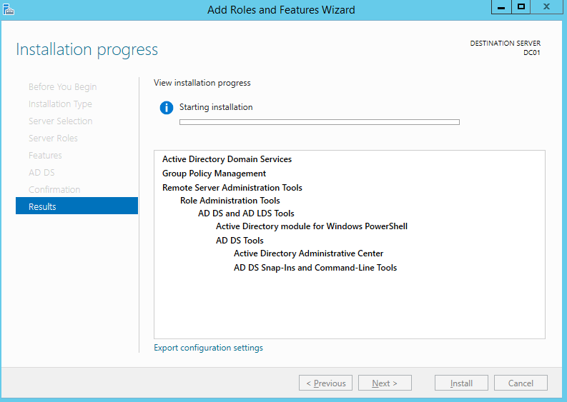
Task: Click the Install button
Action: point(461,383)
